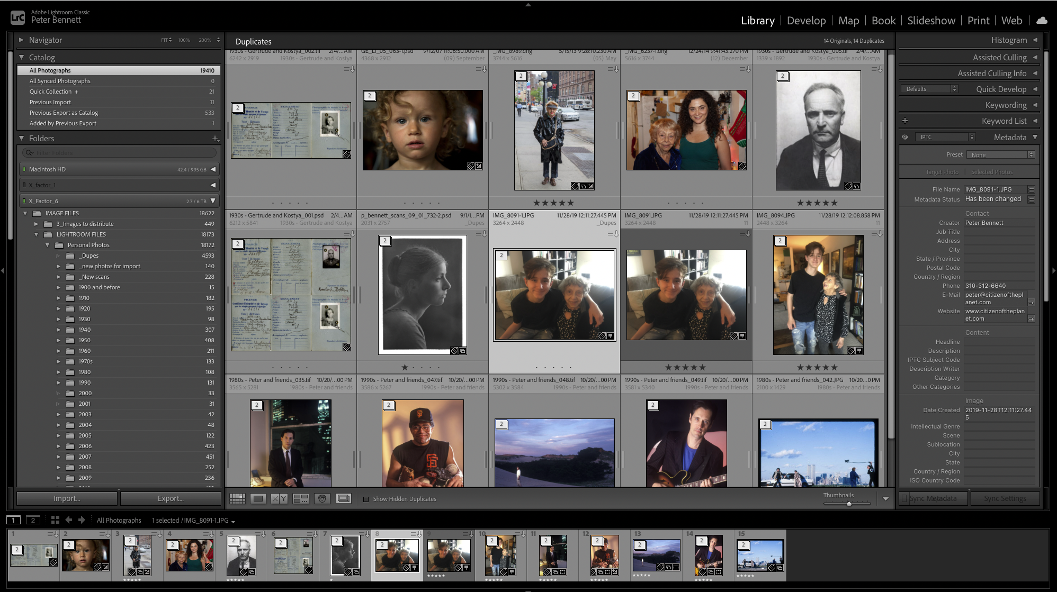
Task: Open the IPTC metadata set dropdown
Action: [946, 137]
